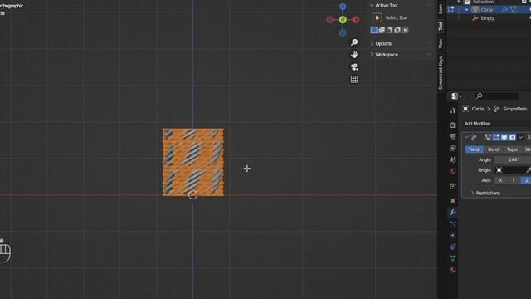531x299 pixels.
Task: Open the Collection properties tab icon
Action: [x=452, y=186]
